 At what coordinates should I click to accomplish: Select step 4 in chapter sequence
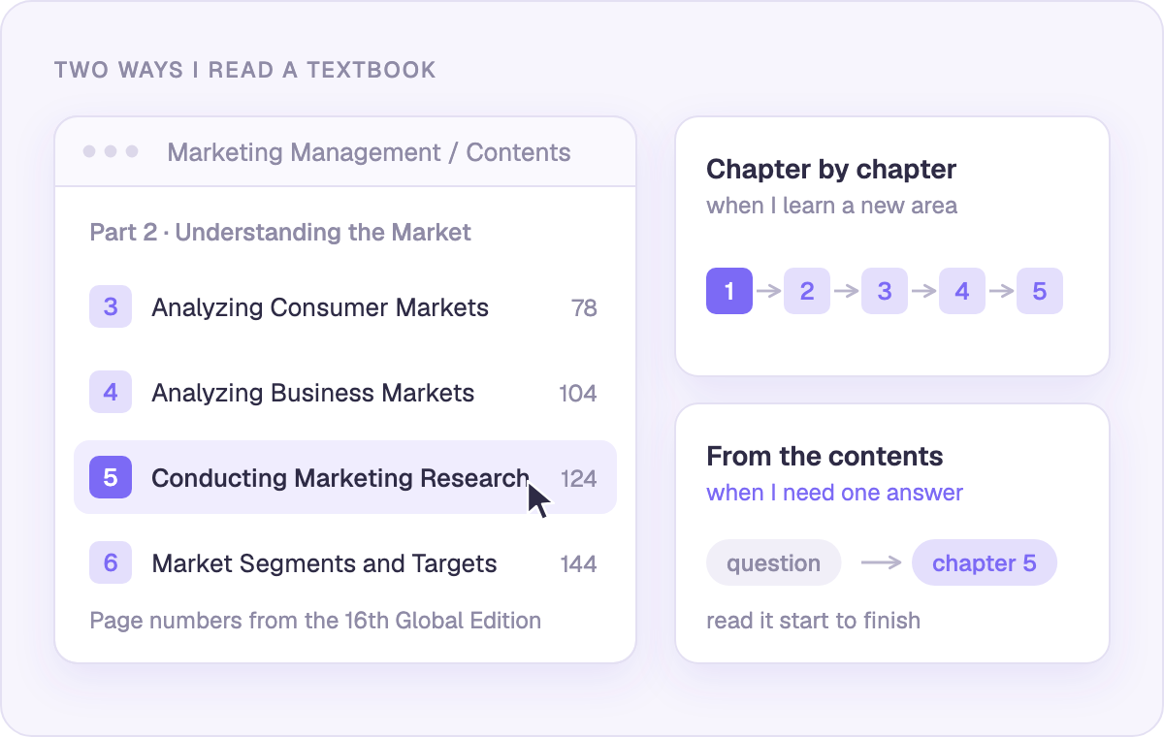coord(962,291)
